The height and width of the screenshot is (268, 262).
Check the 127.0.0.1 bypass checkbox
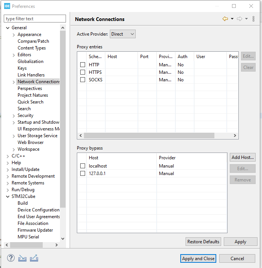(x=83, y=174)
